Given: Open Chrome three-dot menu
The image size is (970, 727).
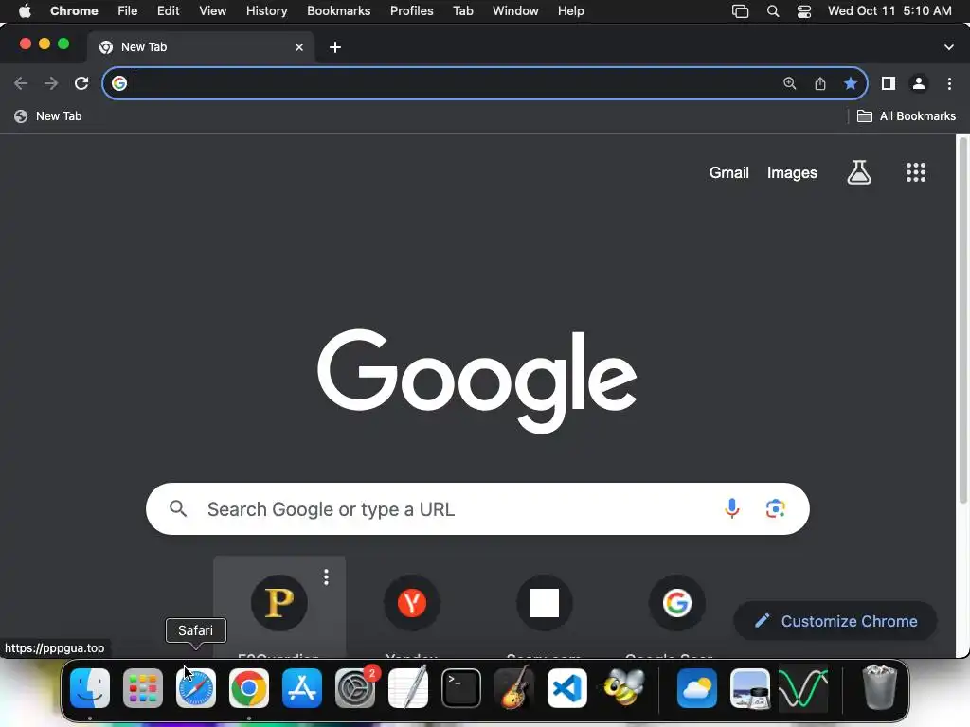Looking at the screenshot, I should 949,83.
